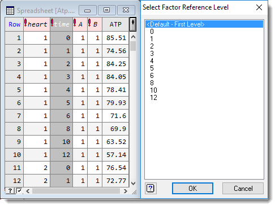275x205 pixels.
Task: Click the vertical scrollbar thumb
Action: [x=133, y=46]
